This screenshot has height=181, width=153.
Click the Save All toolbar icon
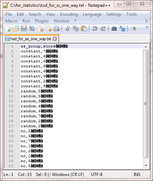click(x=32, y=29)
